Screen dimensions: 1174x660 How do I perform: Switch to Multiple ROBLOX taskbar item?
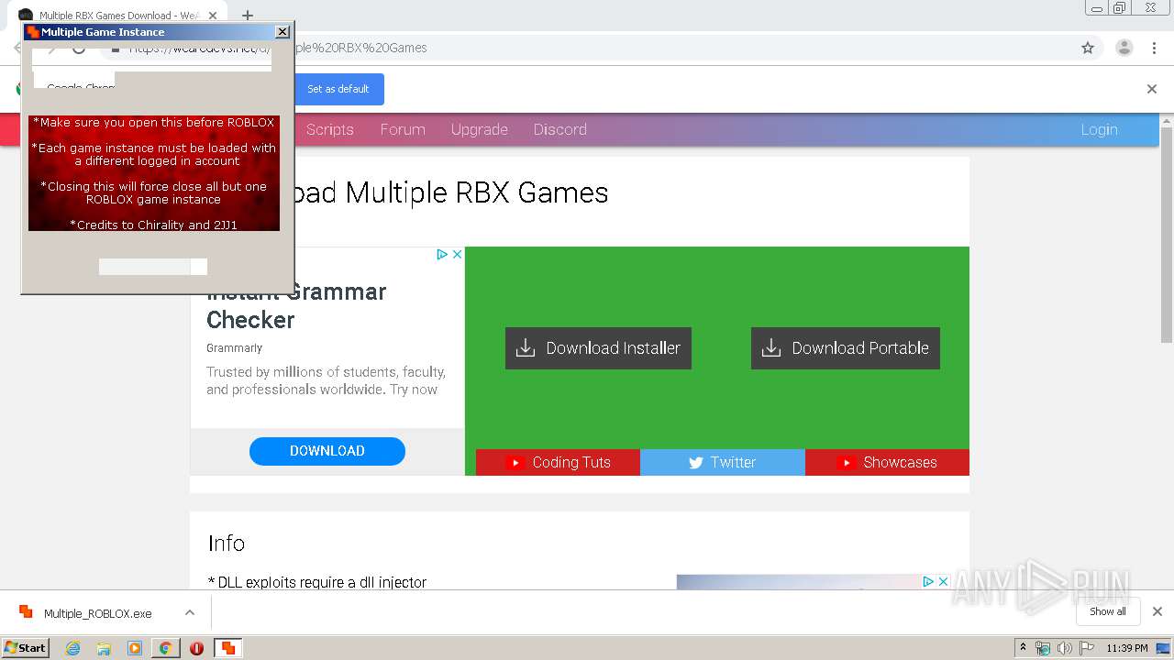227,648
